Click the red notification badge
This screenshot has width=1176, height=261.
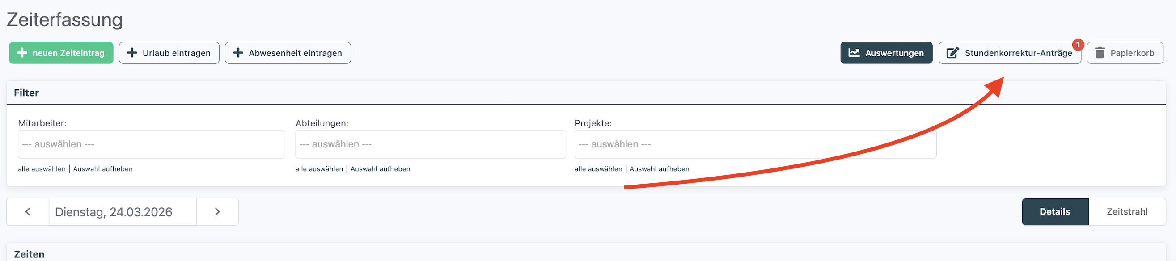pos(1078,45)
